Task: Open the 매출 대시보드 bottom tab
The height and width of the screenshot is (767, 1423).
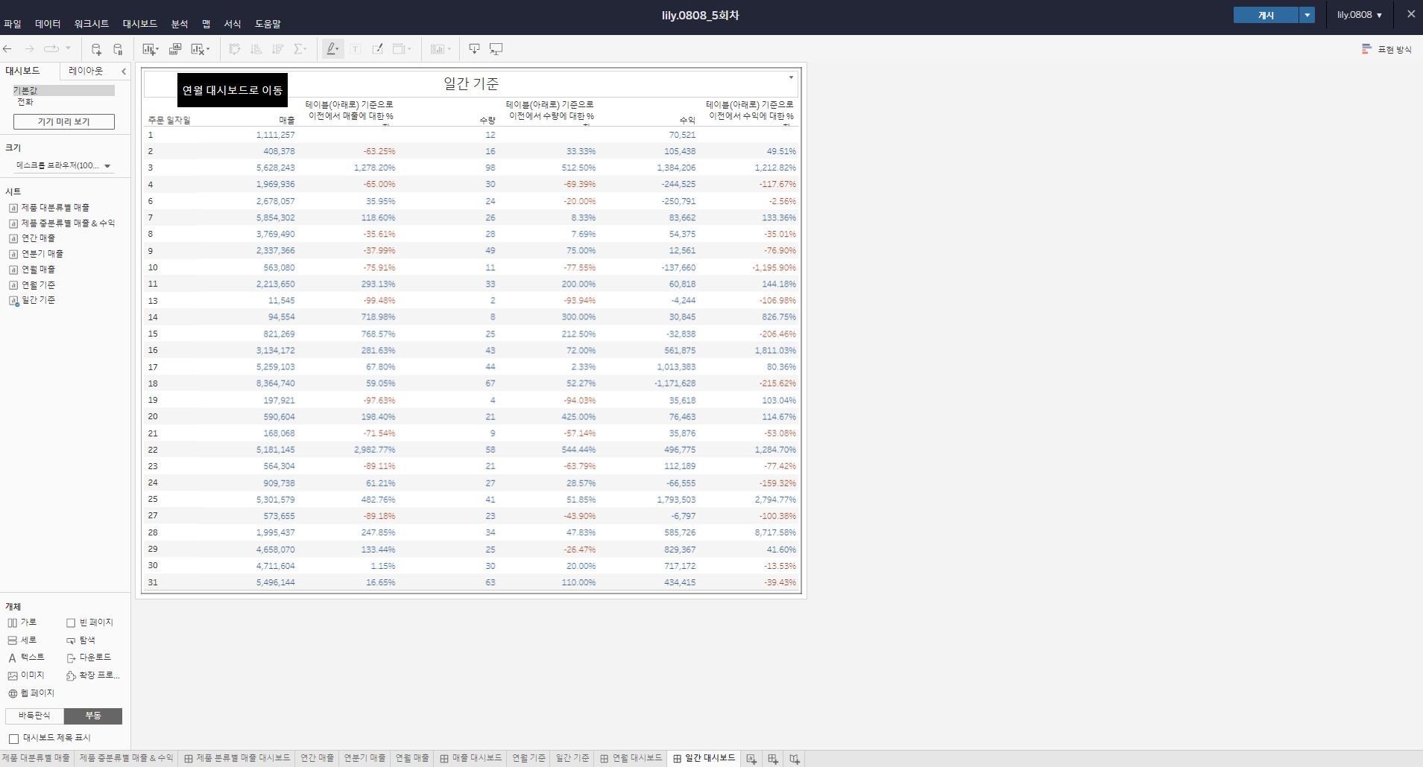Action: (470, 758)
